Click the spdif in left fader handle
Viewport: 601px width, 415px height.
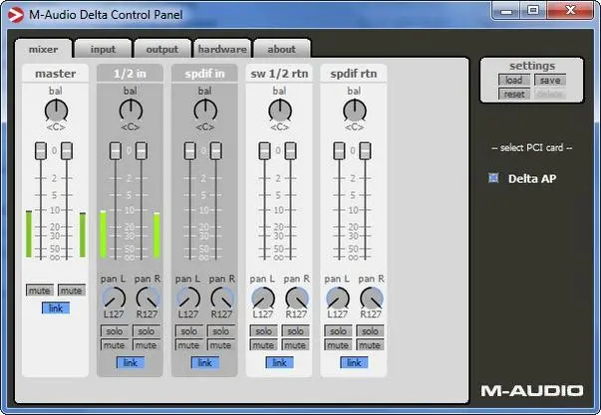(x=189, y=151)
